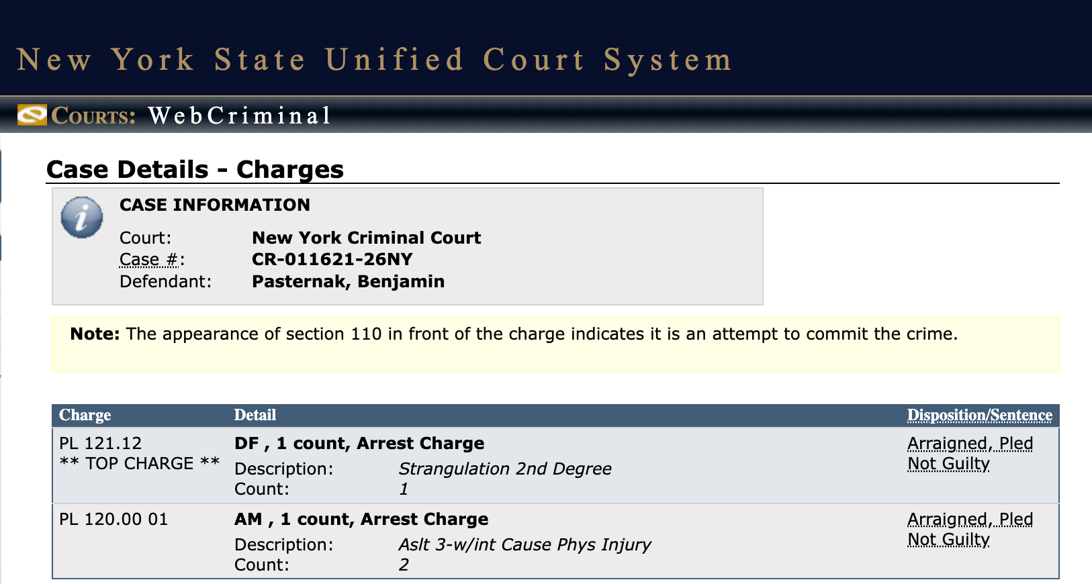
Task: Open the Aslt 3 charge's Arraigned, Pled Not Guilty disposition
Action: click(x=970, y=530)
